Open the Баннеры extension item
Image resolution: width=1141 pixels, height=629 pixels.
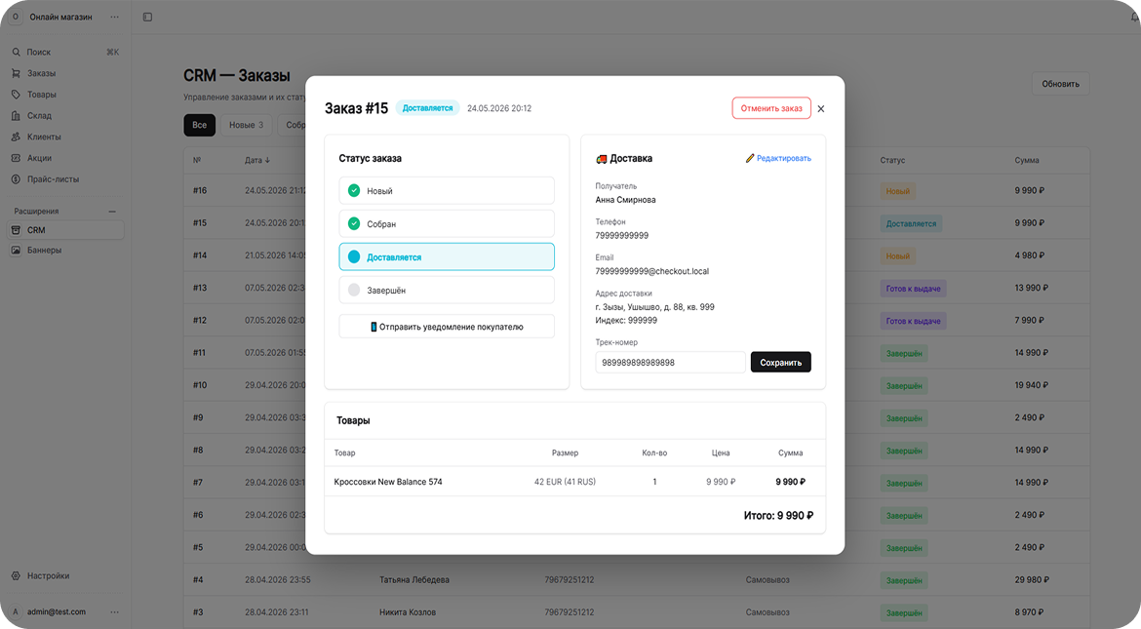point(65,251)
